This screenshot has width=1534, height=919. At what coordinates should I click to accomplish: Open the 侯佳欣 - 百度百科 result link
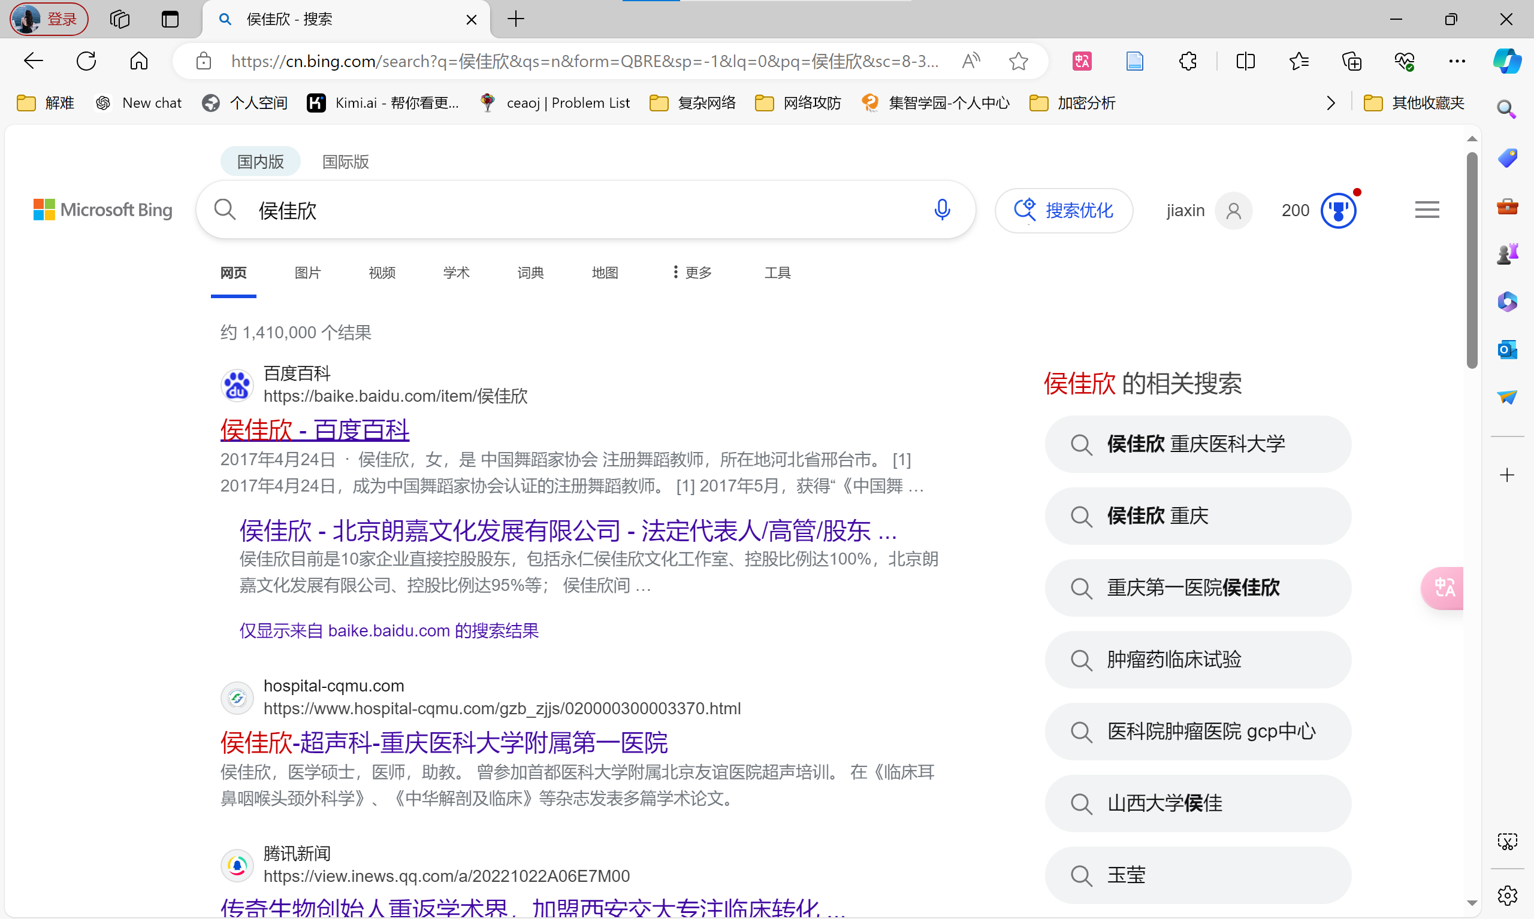315,429
